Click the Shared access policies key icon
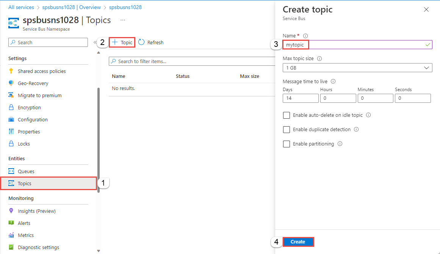Screen dimensions: 440x254 point(11,71)
